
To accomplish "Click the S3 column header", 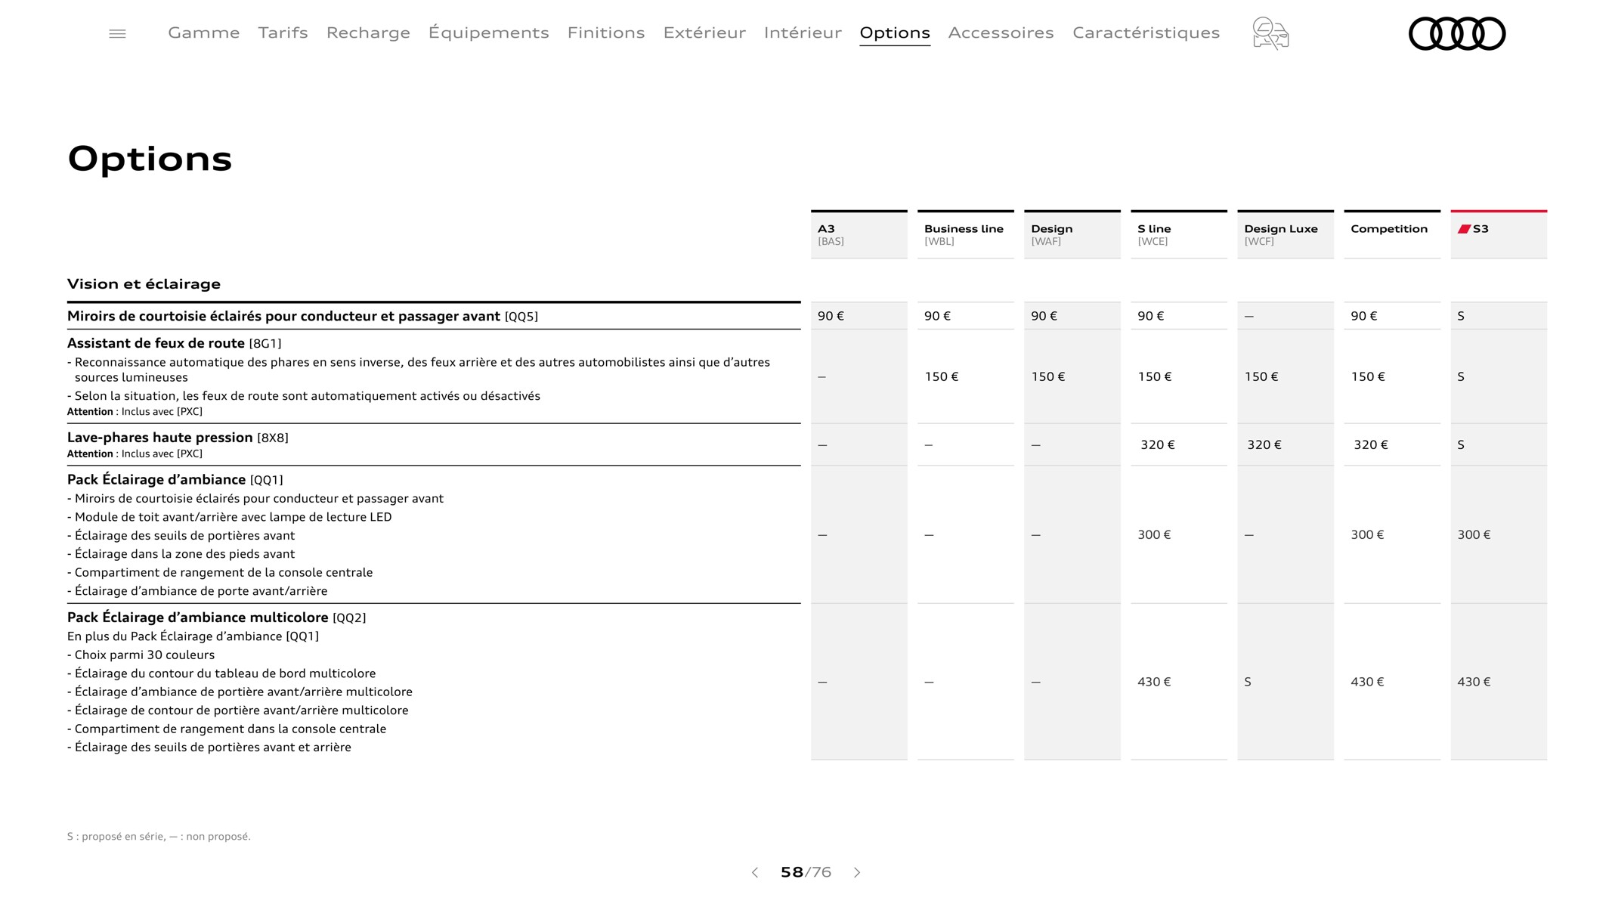I will tap(1499, 234).
